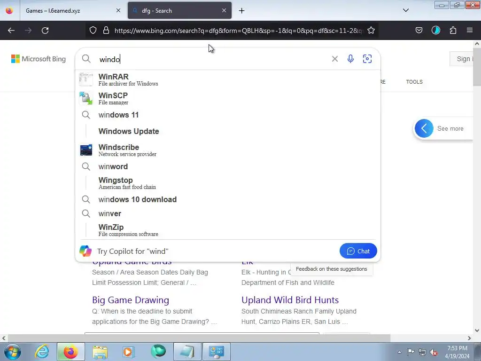Open the notepad taskbar window
The image size is (481, 361).
pyautogui.click(x=187, y=352)
